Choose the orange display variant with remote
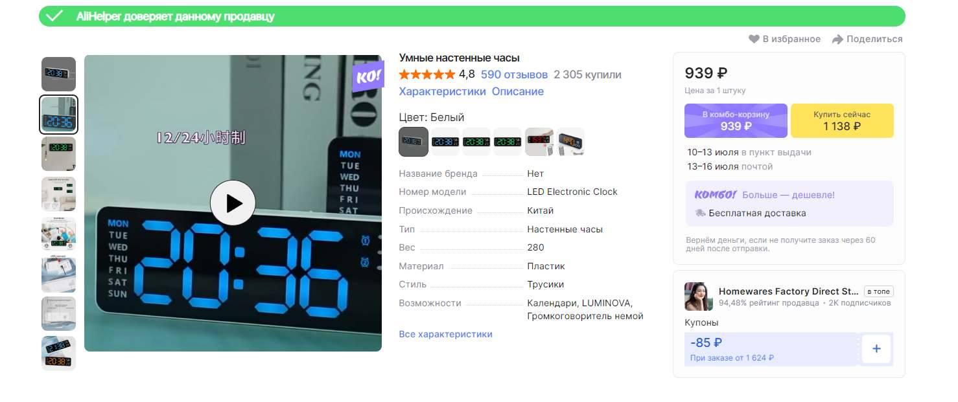958x402 pixels. coord(570,142)
